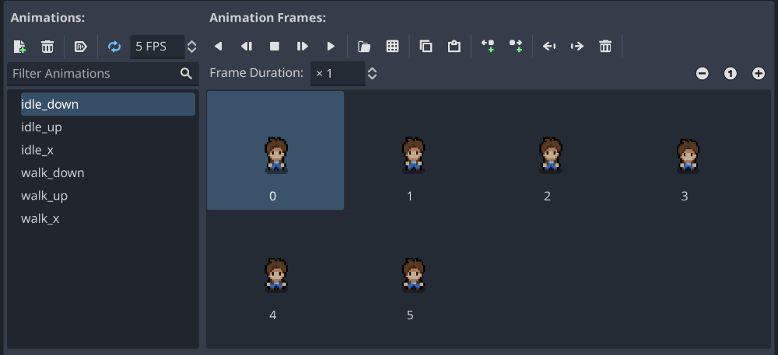Viewport: 778px width, 355px height.
Task: Delete the selected animation with trash icon
Action: point(47,47)
